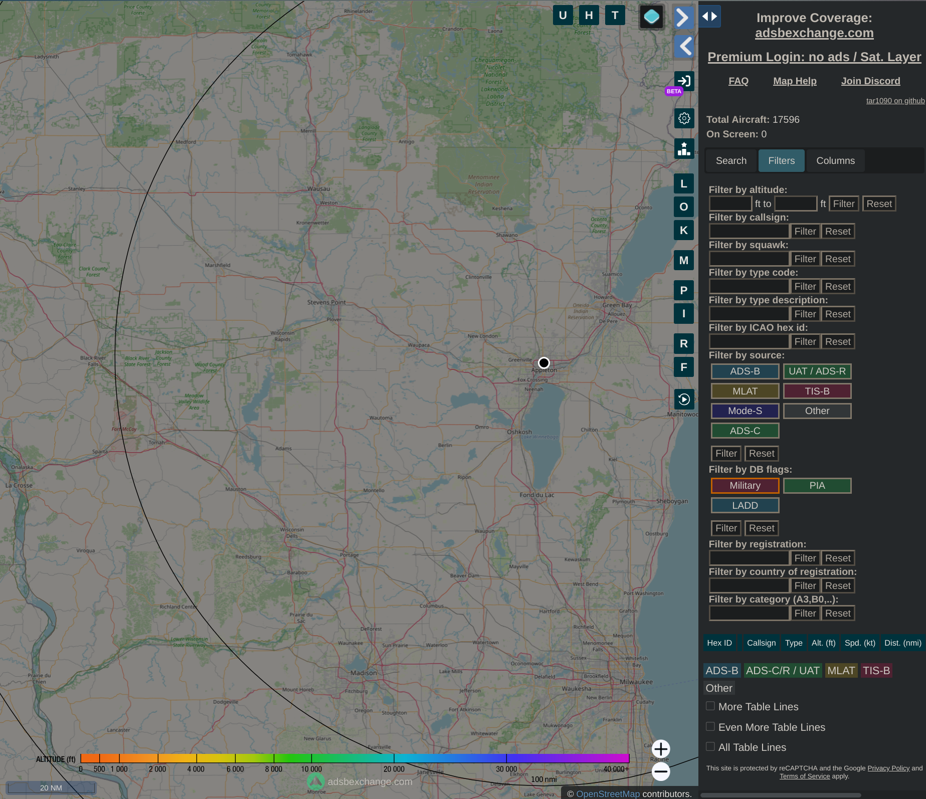Click the I map button
Screen dimensions: 926x799
click(684, 314)
